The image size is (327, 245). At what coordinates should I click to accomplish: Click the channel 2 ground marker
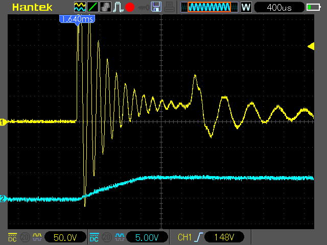[4, 199]
